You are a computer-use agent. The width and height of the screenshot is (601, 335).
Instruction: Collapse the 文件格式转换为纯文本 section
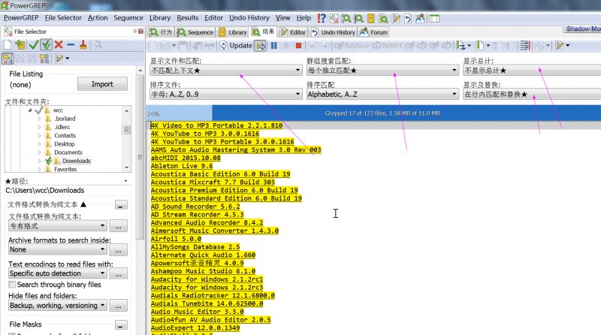(x=121, y=205)
